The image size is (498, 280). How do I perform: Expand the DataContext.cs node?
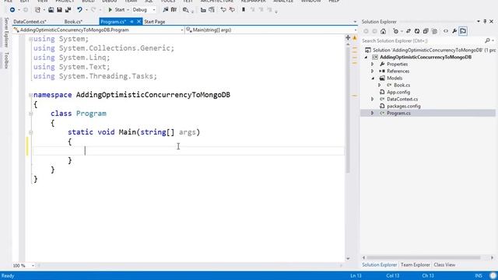(x=373, y=99)
